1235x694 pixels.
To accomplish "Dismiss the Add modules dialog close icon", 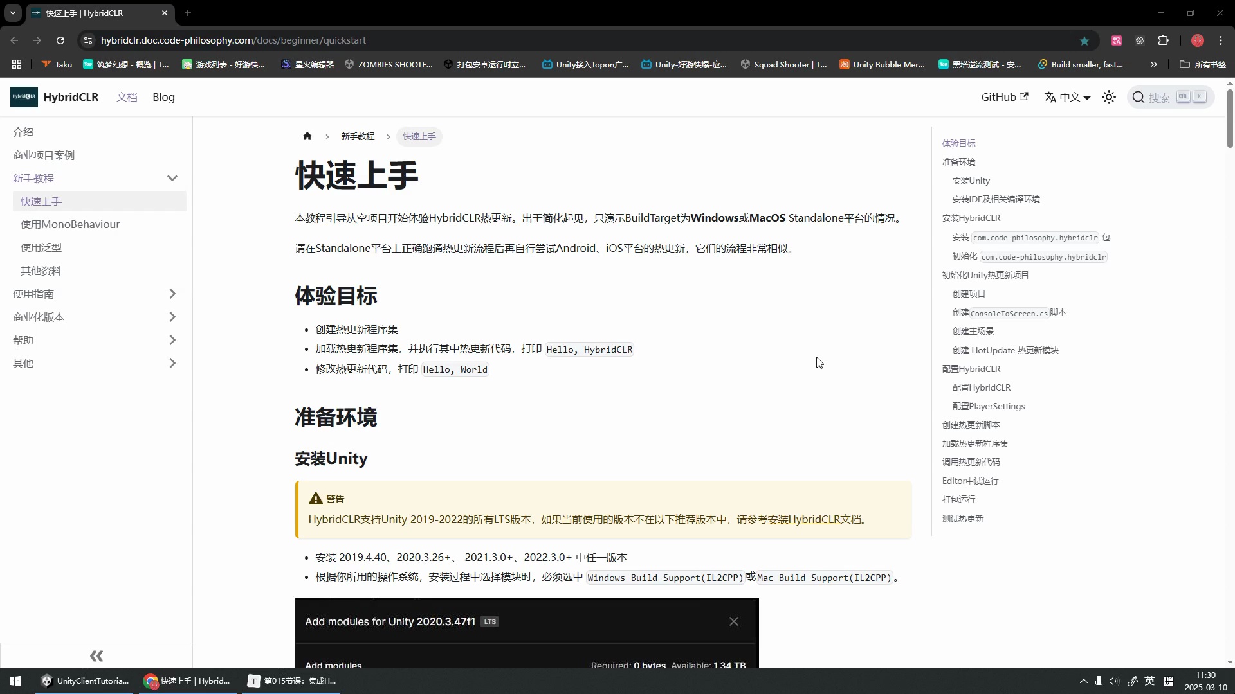I will tap(734, 621).
